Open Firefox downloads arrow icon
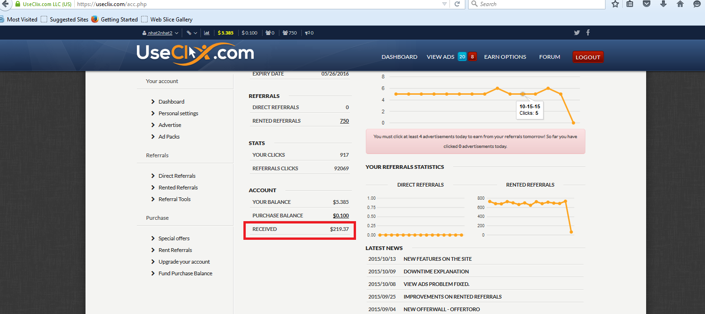 point(663,4)
